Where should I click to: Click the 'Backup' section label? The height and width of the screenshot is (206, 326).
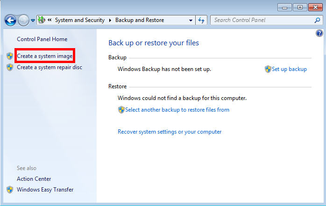click(117, 57)
